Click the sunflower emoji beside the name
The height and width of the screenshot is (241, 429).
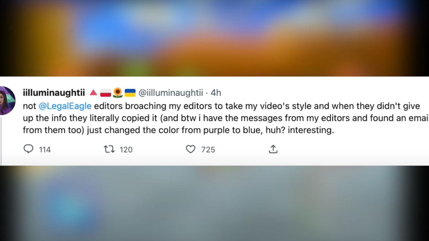(x=118, y=93)
